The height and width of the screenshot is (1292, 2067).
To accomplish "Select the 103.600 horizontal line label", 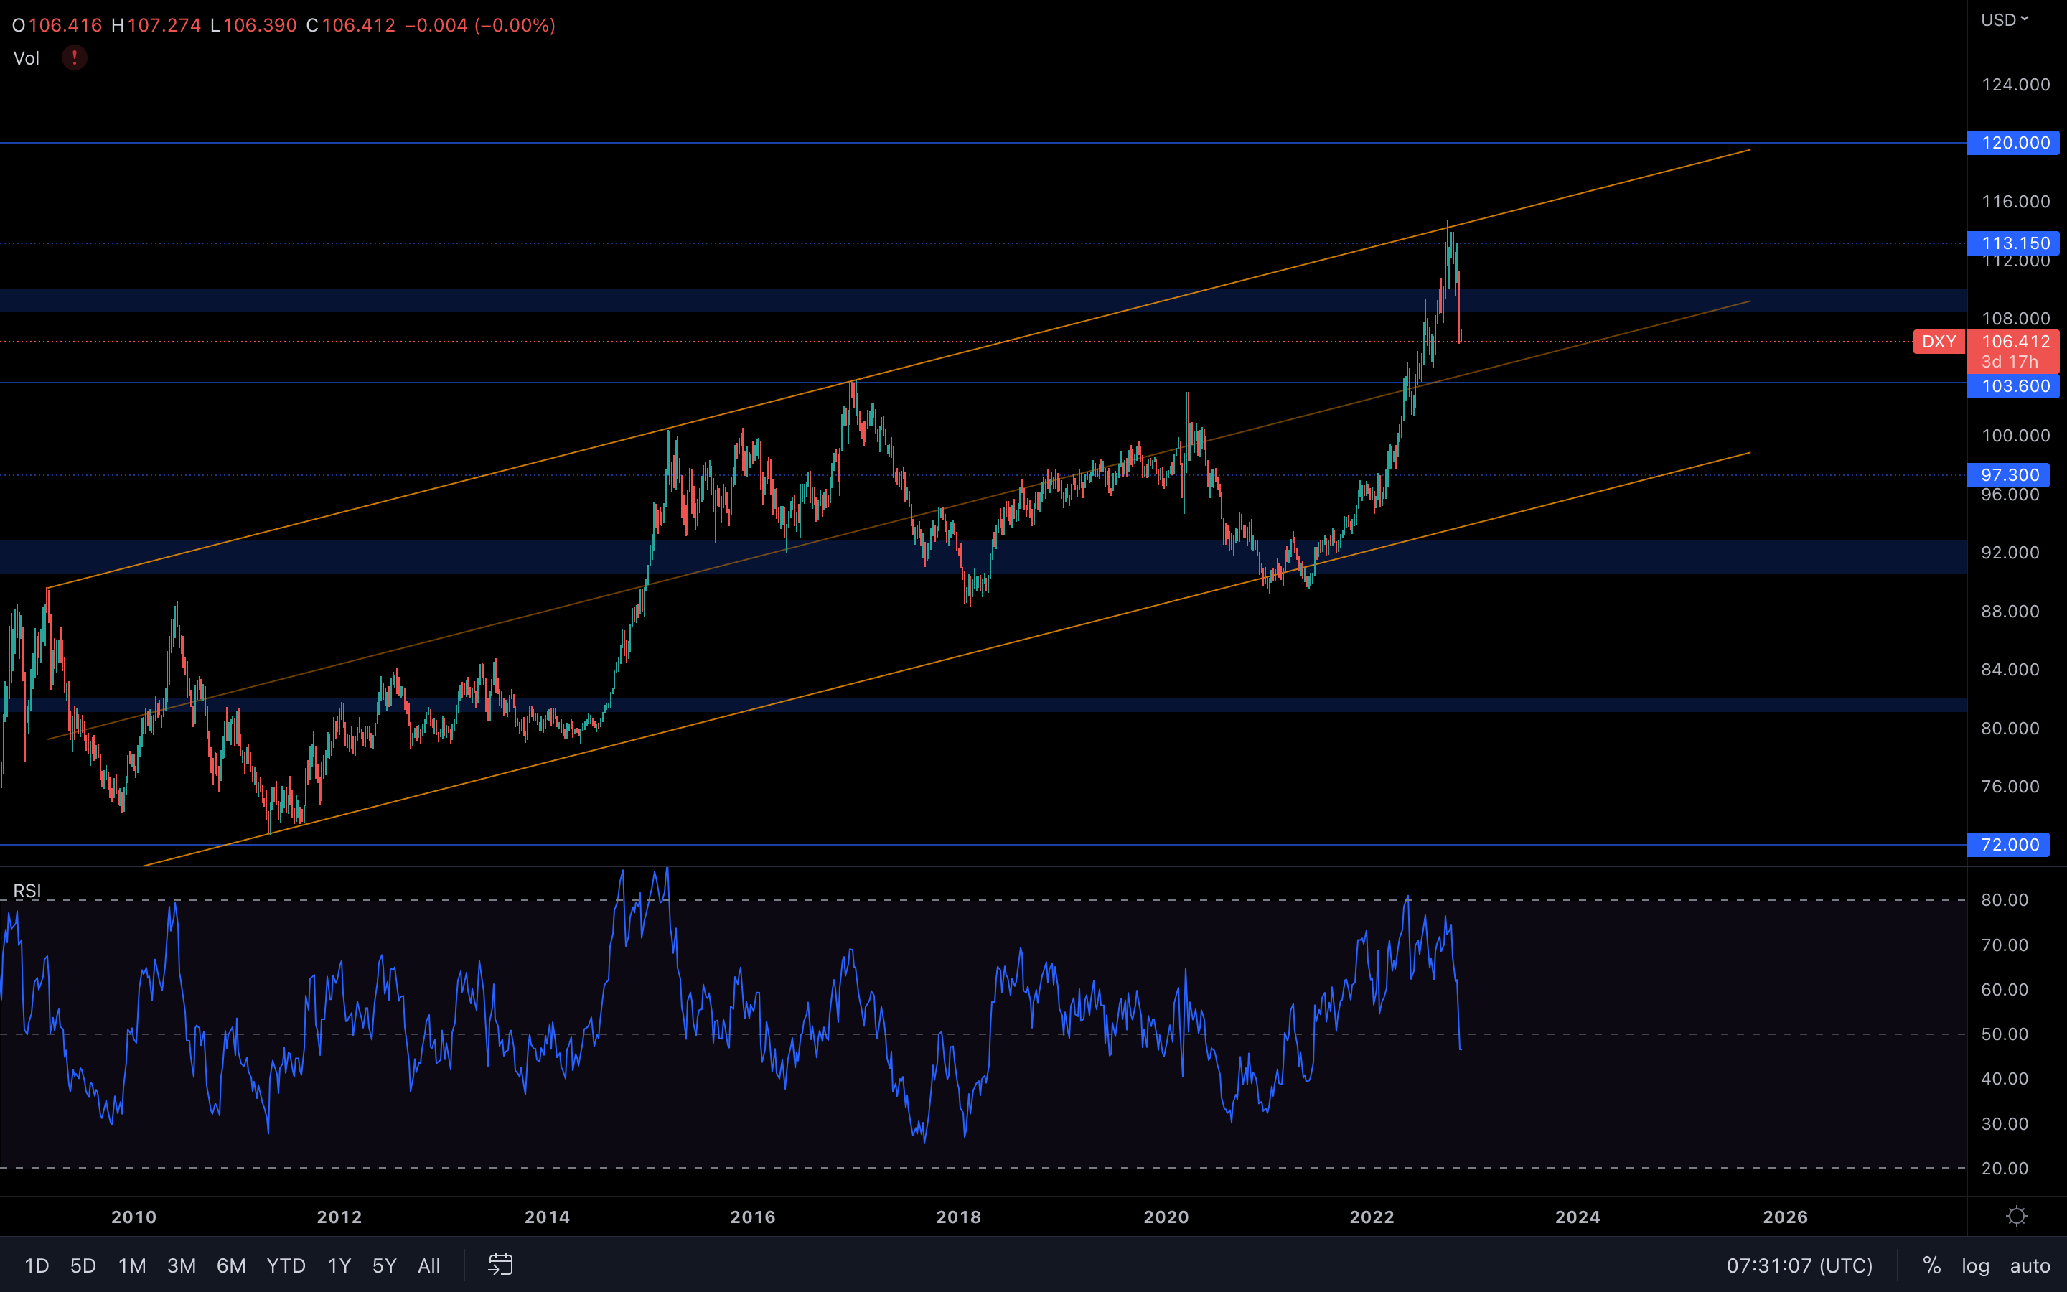I will 2012,386.
